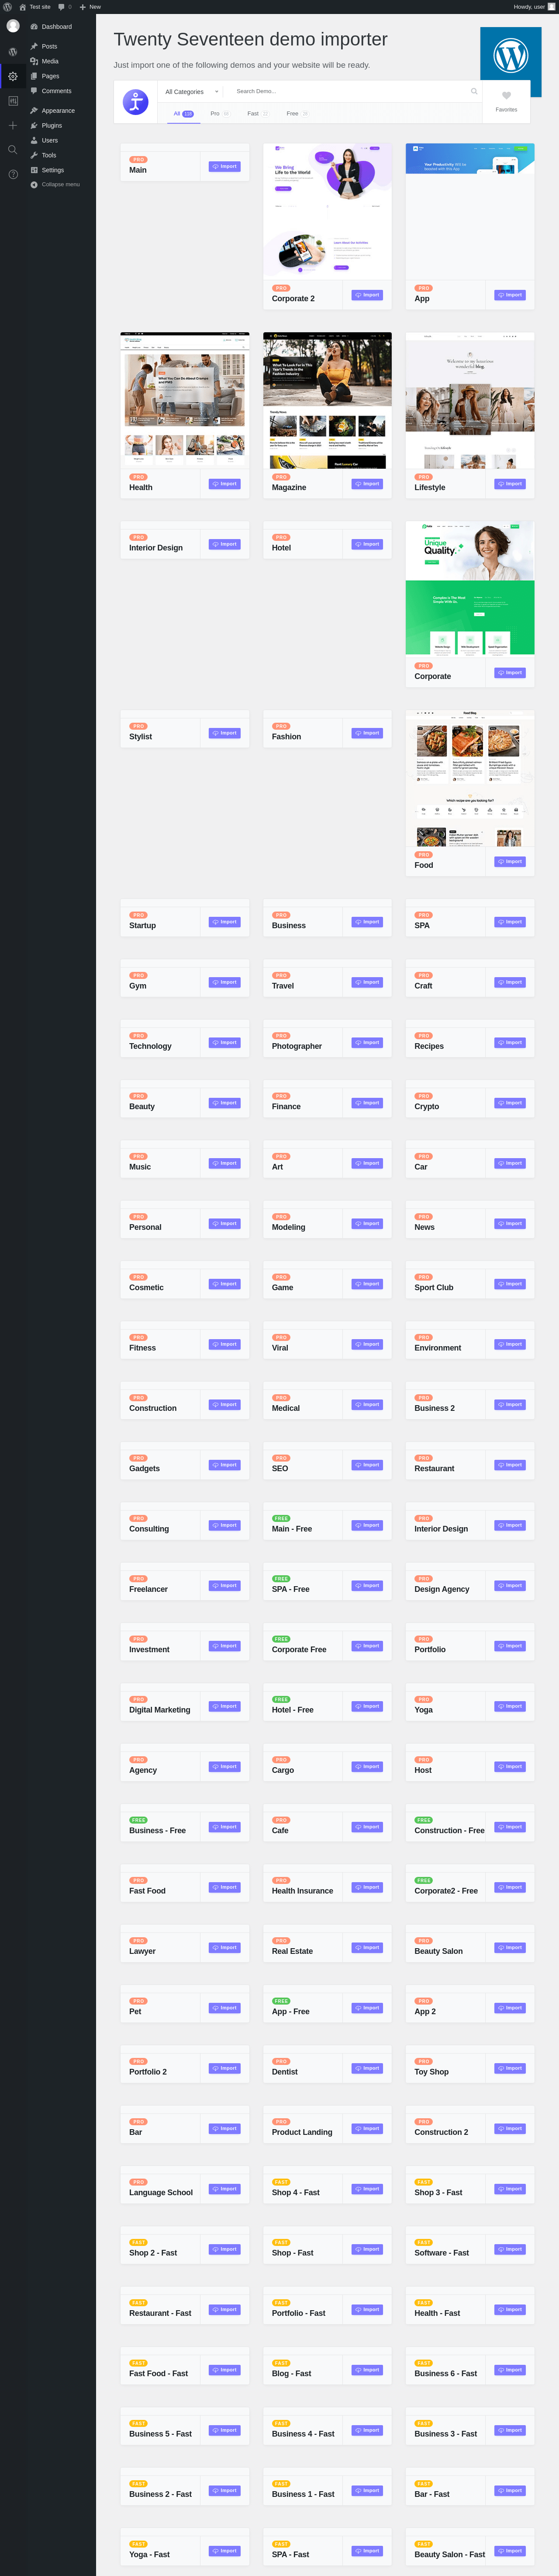Image resolution: width=559 pixels, height=2576 pixels.
Task: Click the 'Health Insurance' demo title
Action: [x=303, y=1891]
